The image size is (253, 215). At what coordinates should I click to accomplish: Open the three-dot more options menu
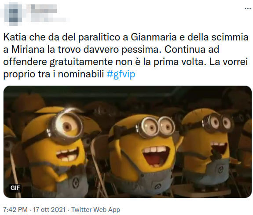(248, 8)
